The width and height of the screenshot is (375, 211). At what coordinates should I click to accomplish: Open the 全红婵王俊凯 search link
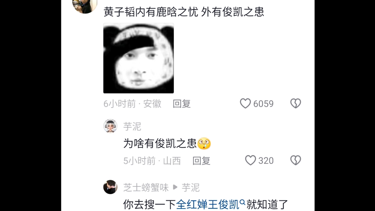click(x=208, y=204)
